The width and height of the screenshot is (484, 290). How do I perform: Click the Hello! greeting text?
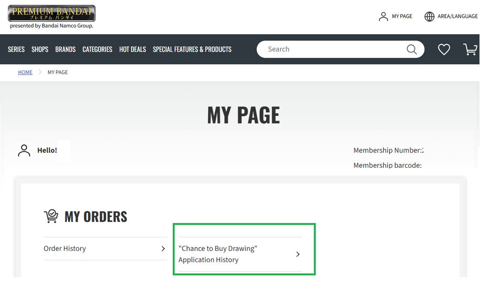[x=47, y=150]
